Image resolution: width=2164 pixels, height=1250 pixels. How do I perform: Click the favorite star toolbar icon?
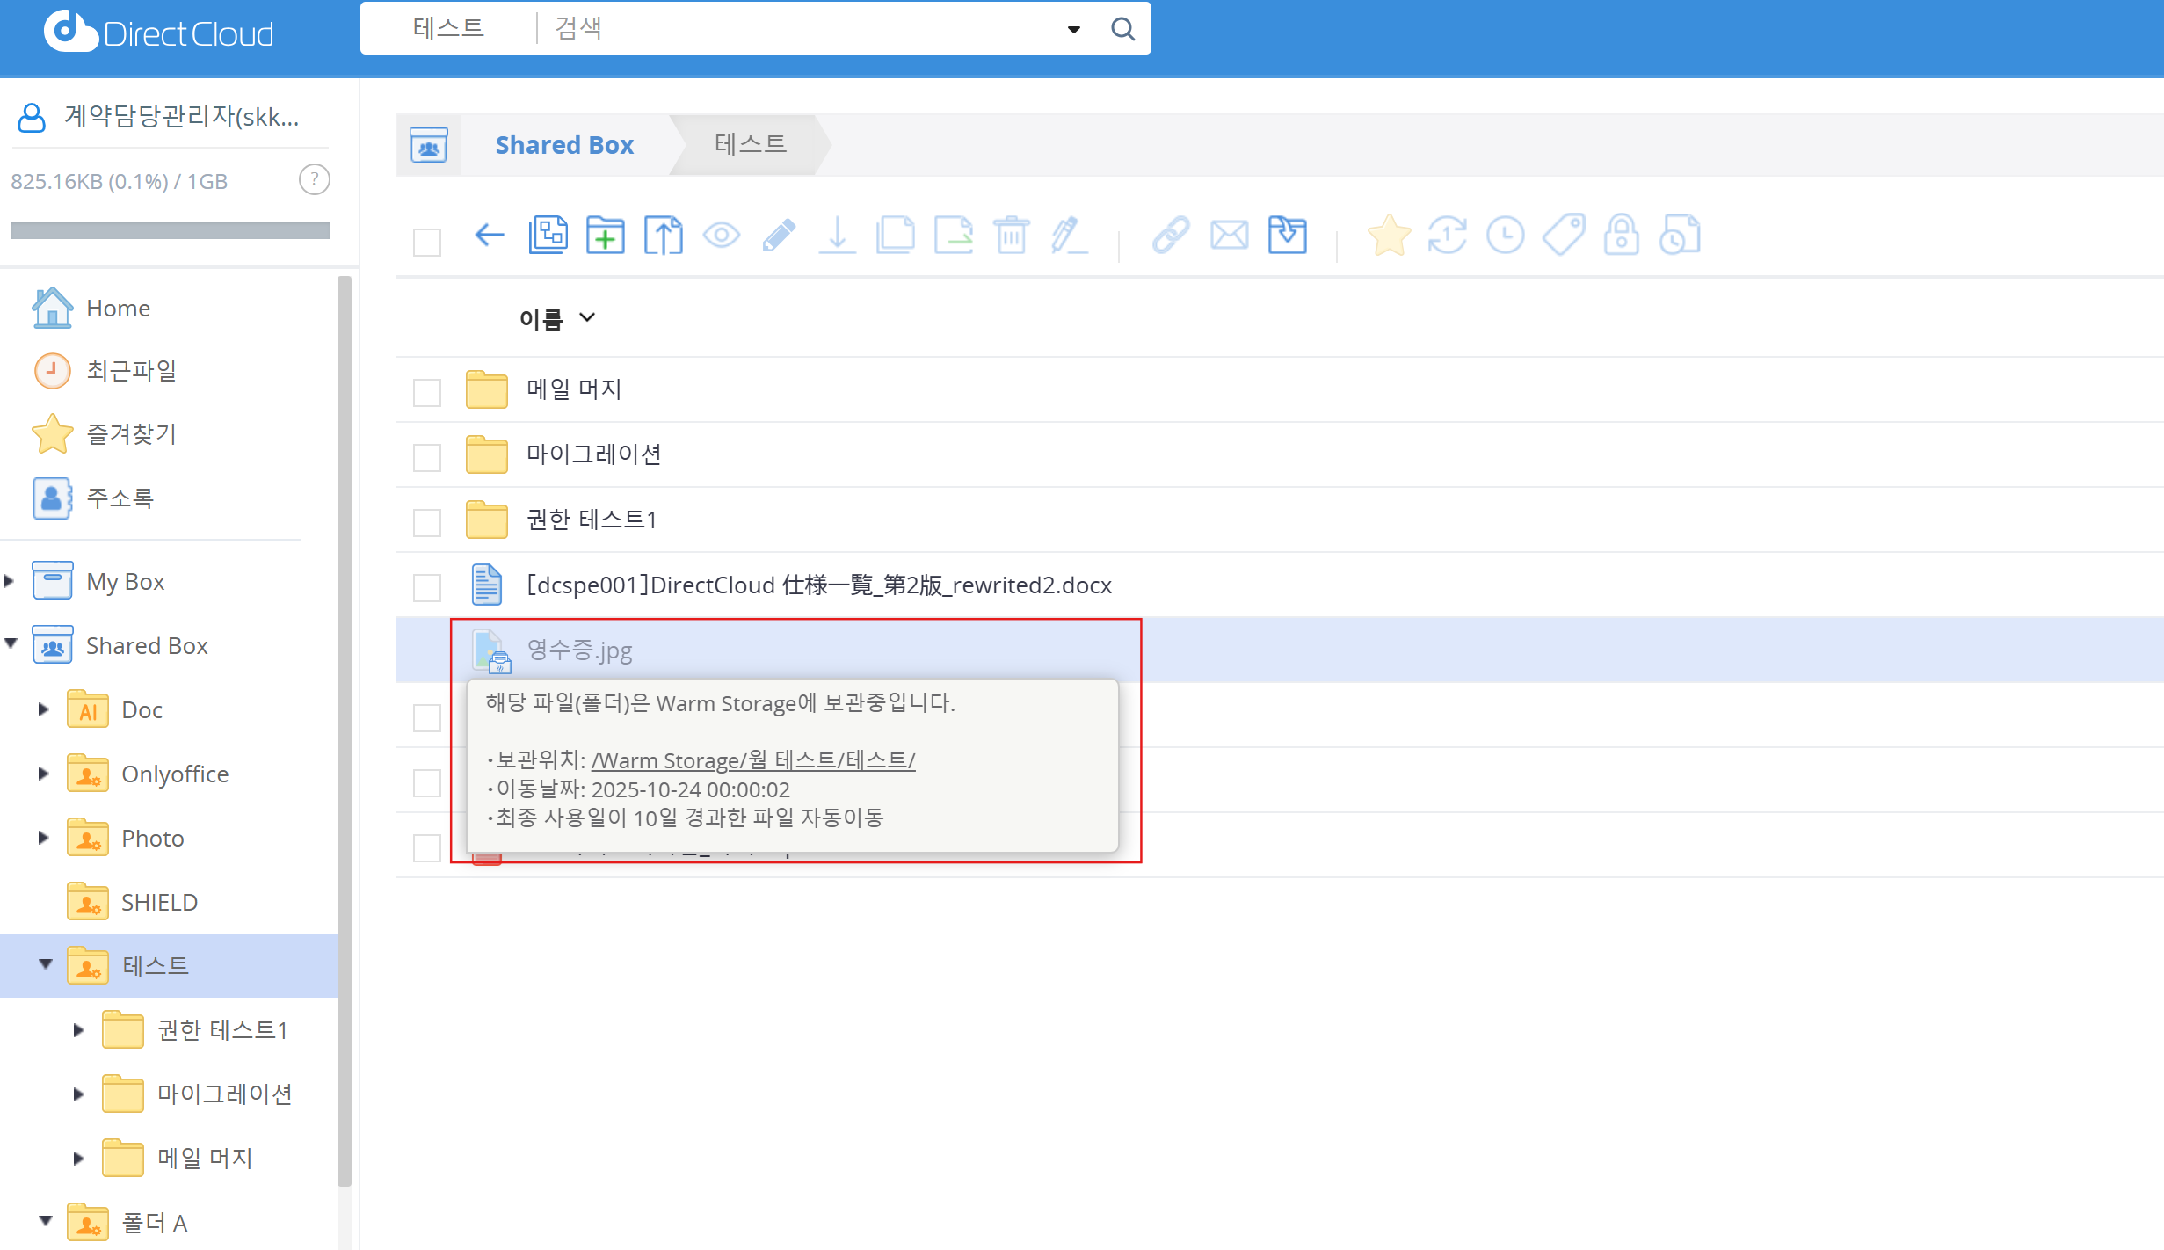click(x=1389, y=236)
